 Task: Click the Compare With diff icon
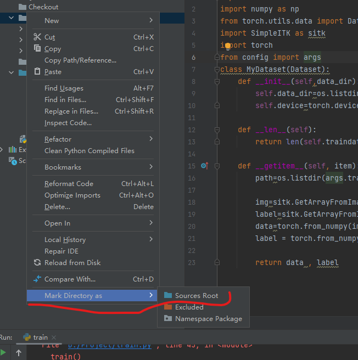point(37,279)
